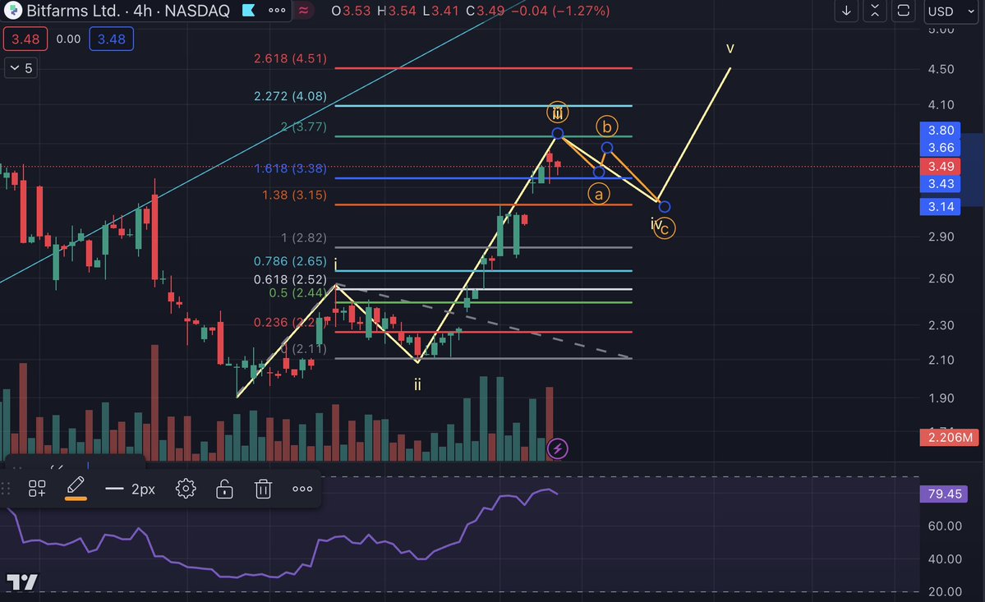Click the 1.618 (3.38) Fibonacci label
This screenshot has height=602, width=985.
pyautogui.click(x=290, y=168)
